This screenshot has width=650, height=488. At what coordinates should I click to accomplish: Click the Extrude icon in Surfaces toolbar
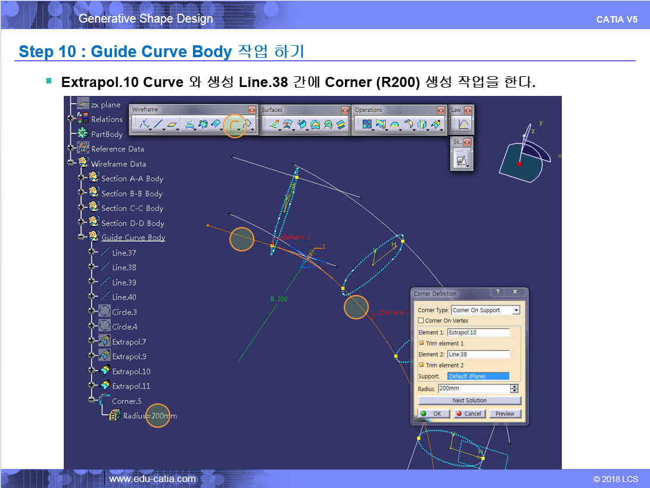click(274, 125)
